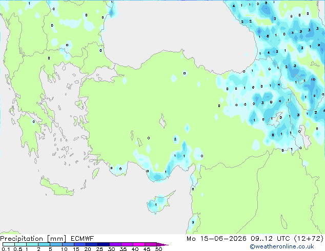Click the 35–40 mm violet swatch
The height and width of the screenshot is (251, 325).
click(127, 244)
